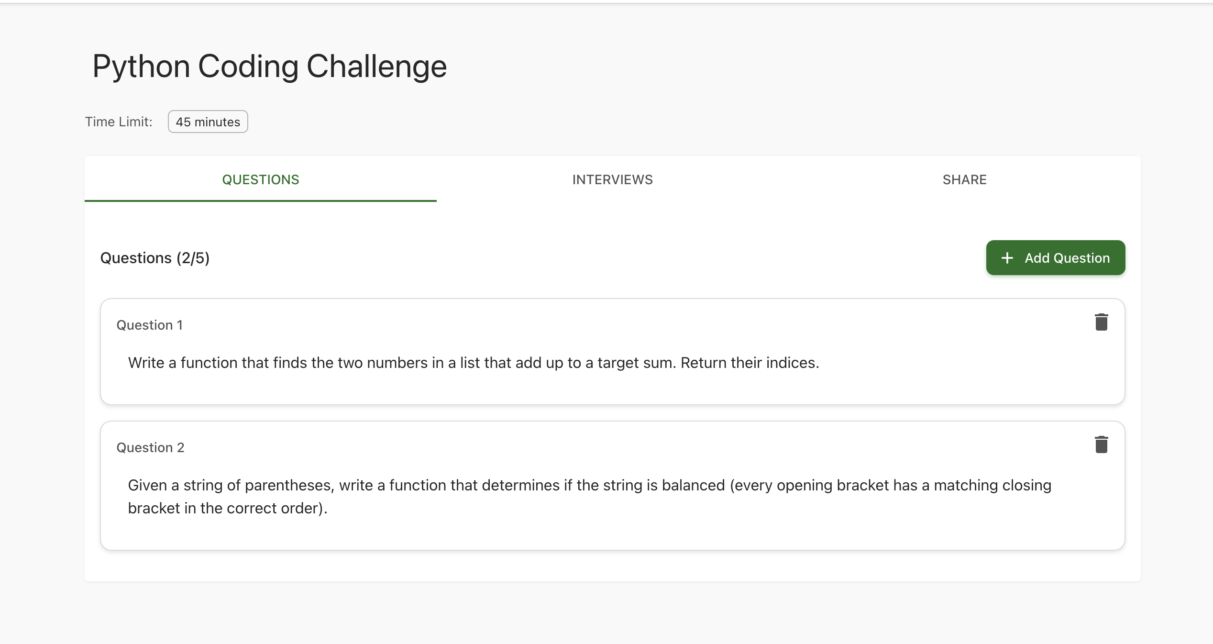Click the Questions (2/5) counter
1213x644 pixels.
click(155, 257)
